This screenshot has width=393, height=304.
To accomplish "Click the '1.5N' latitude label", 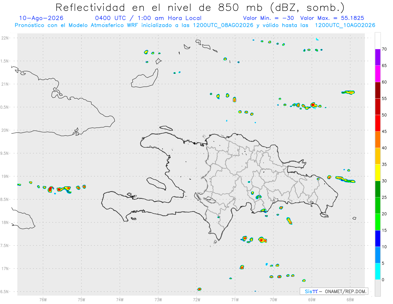I will [5, 61].
